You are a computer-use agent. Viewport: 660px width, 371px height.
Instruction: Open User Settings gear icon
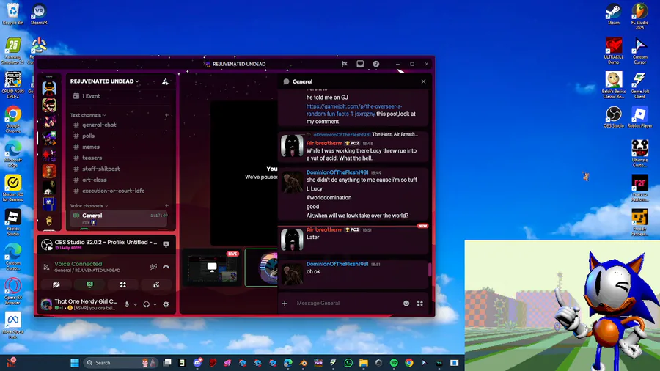click(166, 304)
